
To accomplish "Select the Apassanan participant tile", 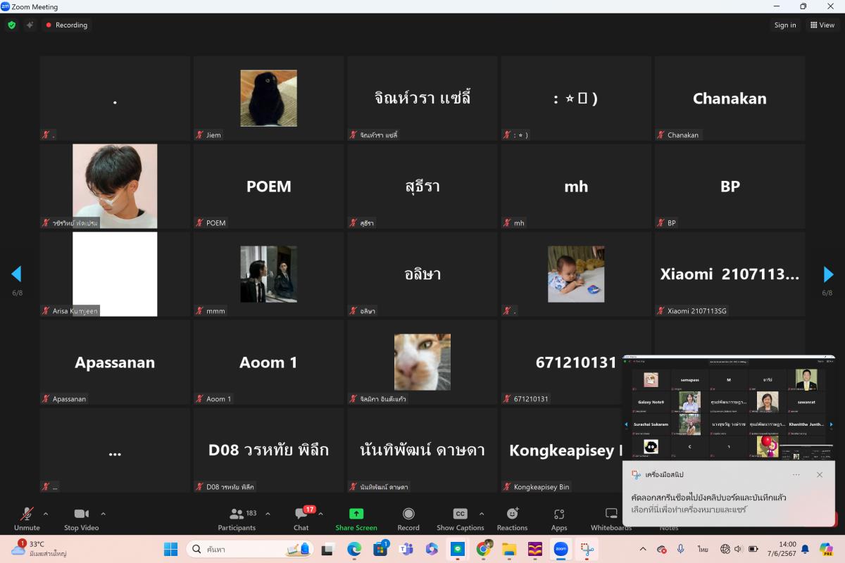I will [115, 362].
